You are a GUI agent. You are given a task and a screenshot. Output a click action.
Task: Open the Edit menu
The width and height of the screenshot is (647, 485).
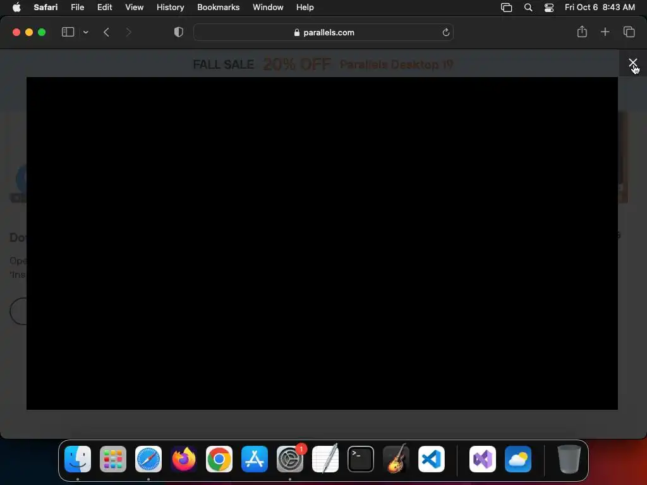coord(104,7)
